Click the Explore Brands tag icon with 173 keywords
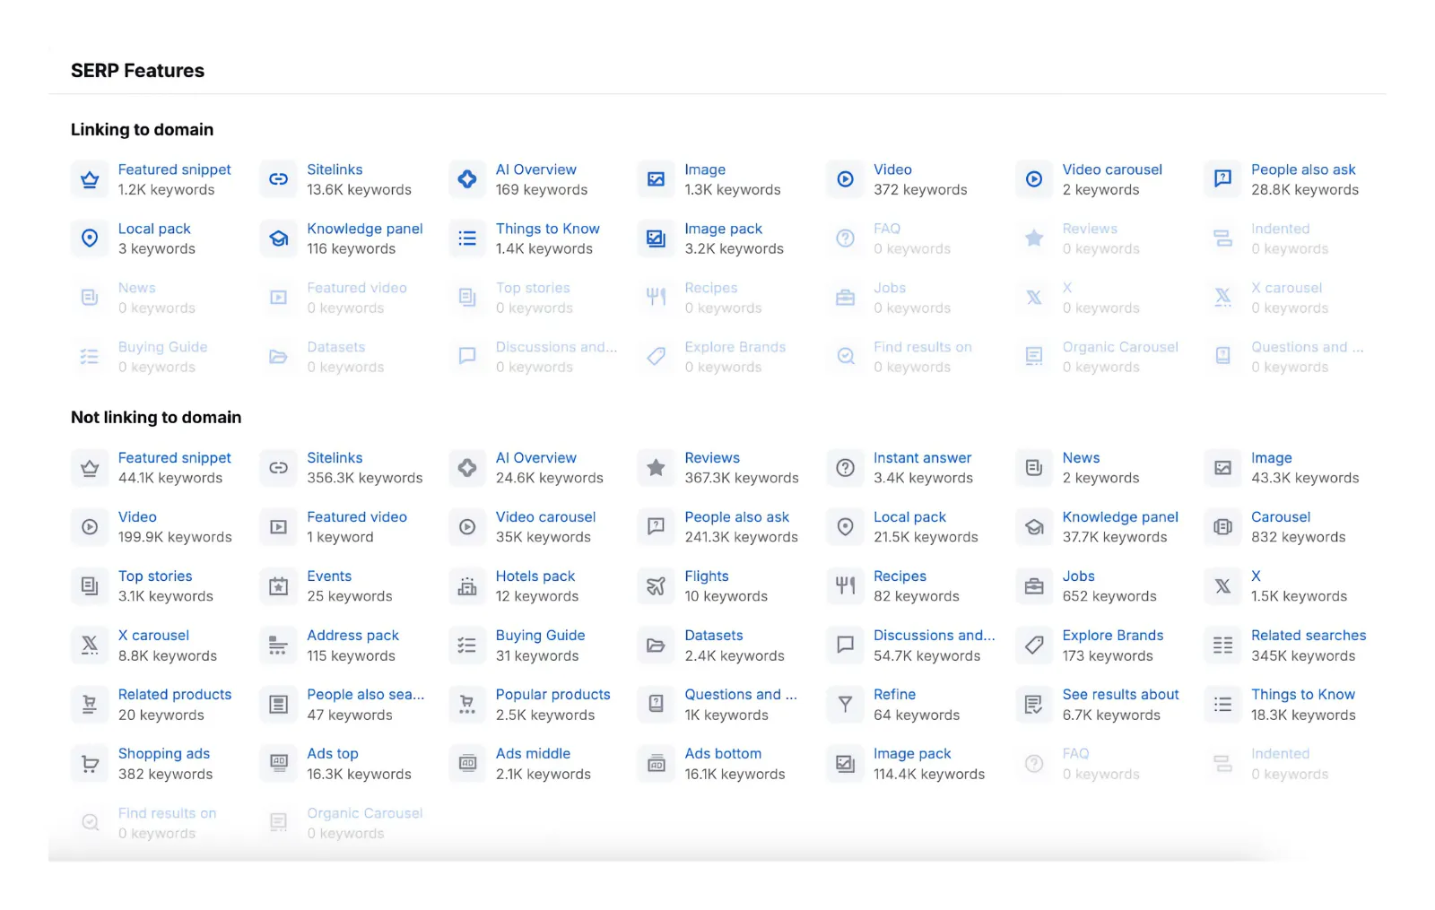This screenshot has width=1435, height=910. click(x=1034, y=646)
